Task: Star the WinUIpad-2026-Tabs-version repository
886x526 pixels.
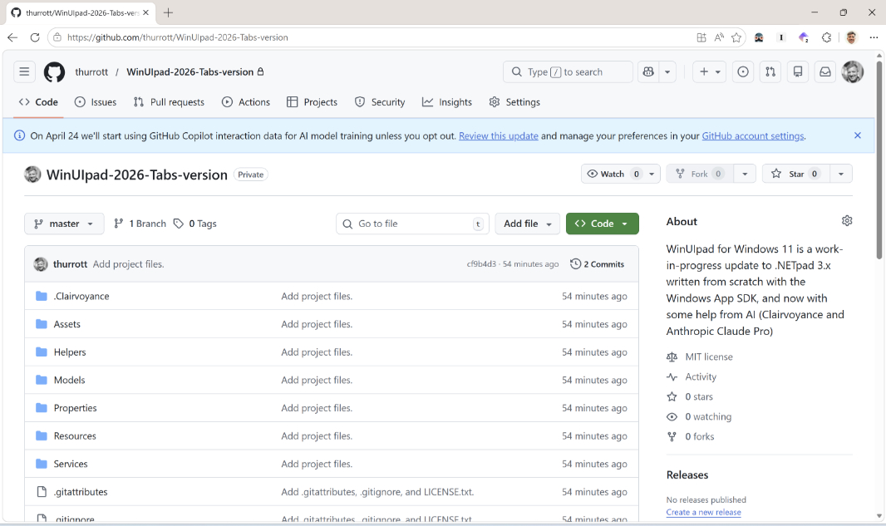Action: coord(795,174)
